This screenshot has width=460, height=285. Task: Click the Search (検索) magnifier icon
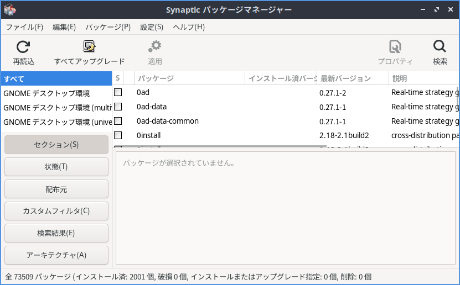(440, 46)
